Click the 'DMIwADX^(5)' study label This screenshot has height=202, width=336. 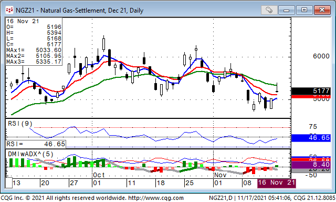coord(30,154)
